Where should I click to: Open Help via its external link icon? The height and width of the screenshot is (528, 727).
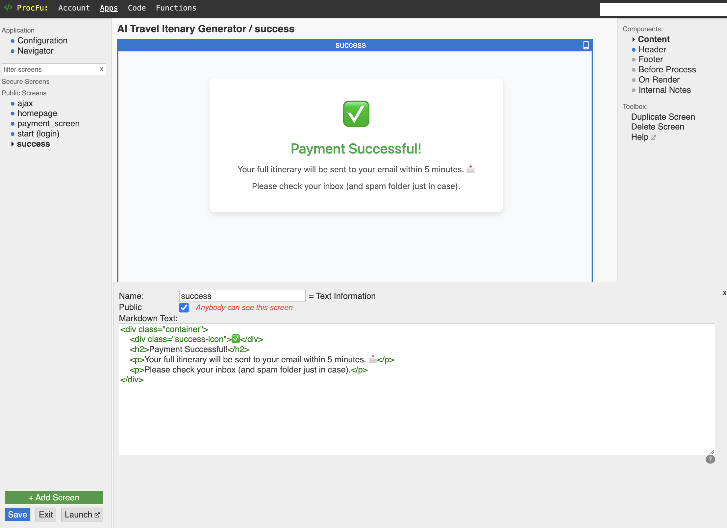[x=653, y=137]
